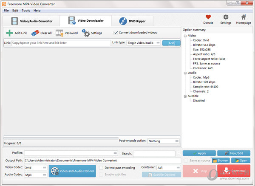Select 'Container: AVI' tree row
Viewport: 255px width, 186px height.
(x=203, y=68)
